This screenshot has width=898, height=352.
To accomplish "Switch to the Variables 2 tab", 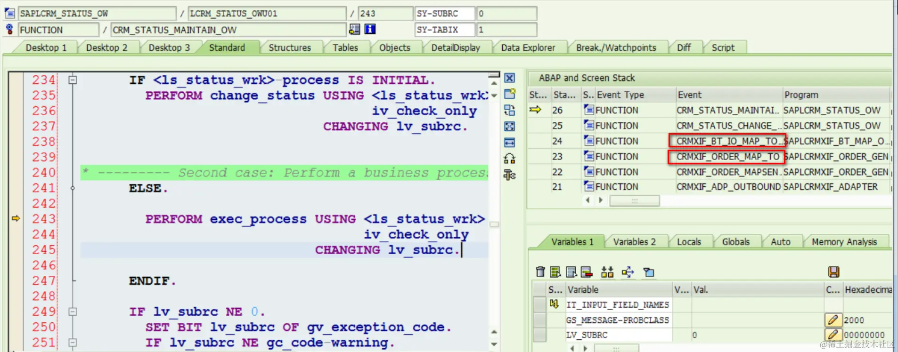I will [634, 242].
